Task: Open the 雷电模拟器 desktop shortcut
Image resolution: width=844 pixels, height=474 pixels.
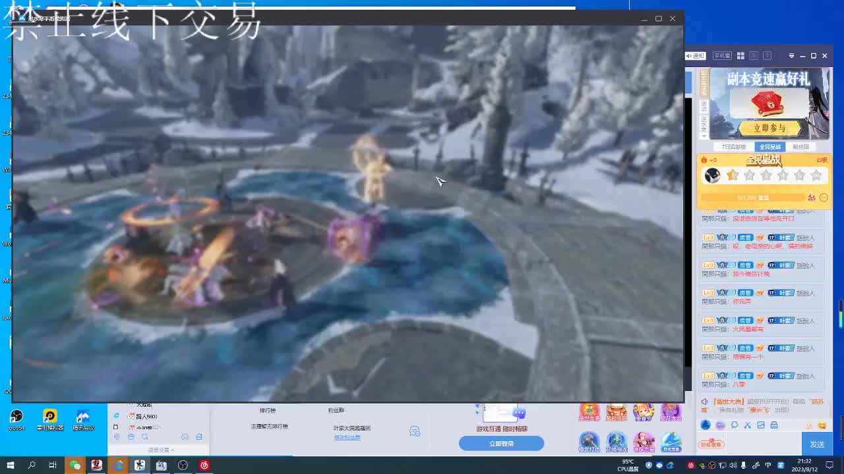Action: [x=50, y=419]
